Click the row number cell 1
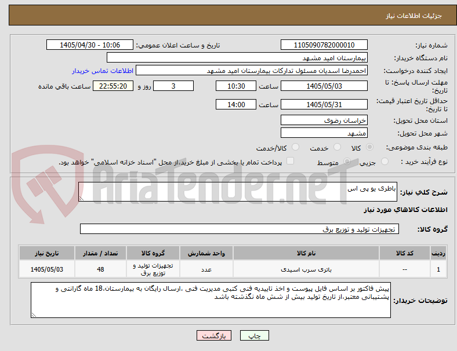457x351 pixels. [x=438, y=269]
